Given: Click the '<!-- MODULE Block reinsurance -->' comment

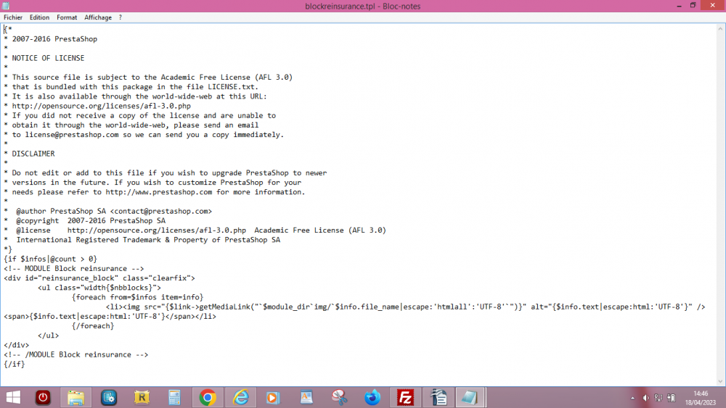Looking at the screenshot, I should coord(74,268).
